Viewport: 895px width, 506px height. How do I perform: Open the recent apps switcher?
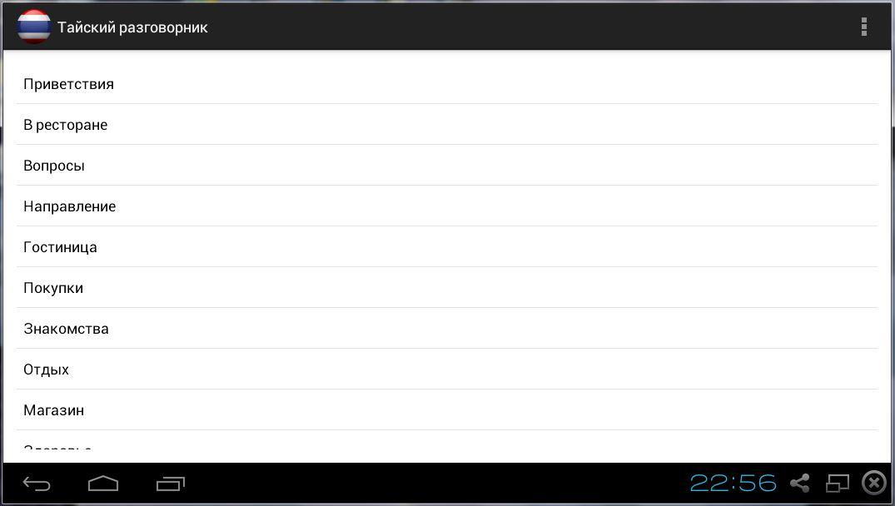[171, 484]
